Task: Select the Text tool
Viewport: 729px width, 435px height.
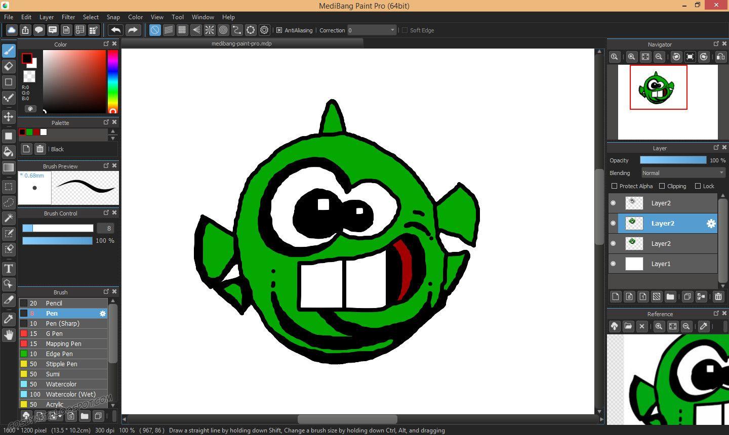Action: pyautogui.click(x=8, y=269)
